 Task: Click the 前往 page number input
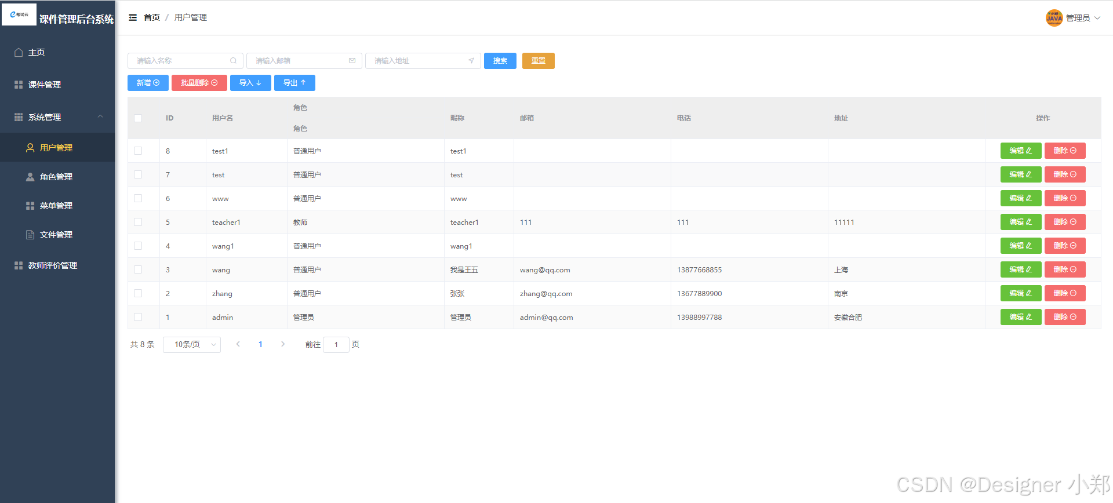pyautogui.click(x=336, y=344)
